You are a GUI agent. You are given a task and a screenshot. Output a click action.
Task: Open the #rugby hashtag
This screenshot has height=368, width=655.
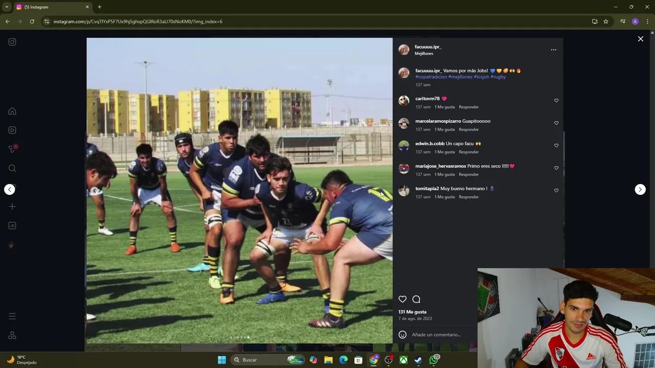(498, 77)
